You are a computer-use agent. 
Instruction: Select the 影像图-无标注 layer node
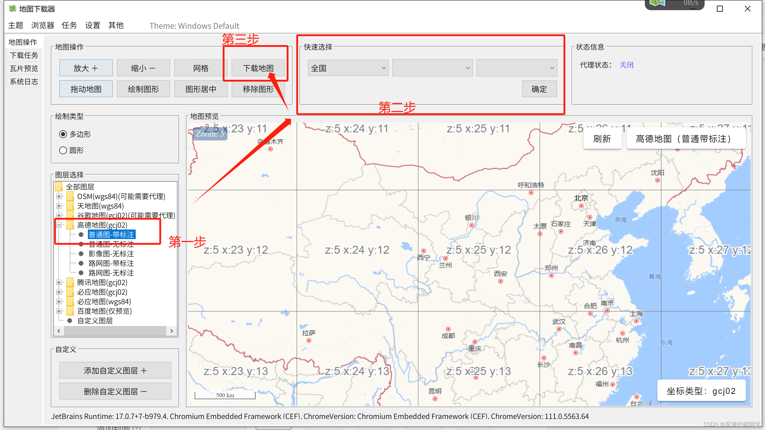pos(111,254)
